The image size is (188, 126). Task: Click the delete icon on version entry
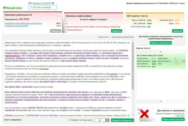coord(183,61)
